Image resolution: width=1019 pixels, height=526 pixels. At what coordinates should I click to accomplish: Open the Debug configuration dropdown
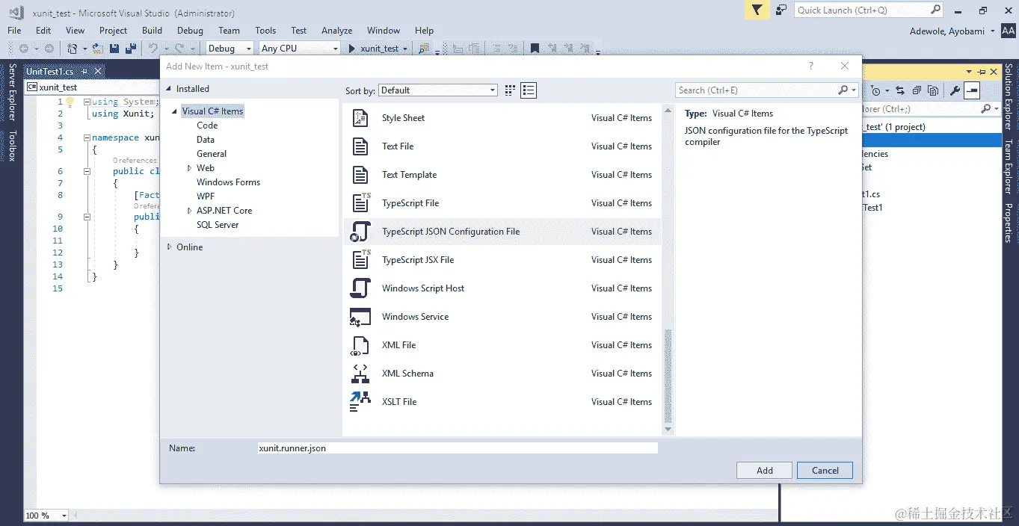[230, 49]
